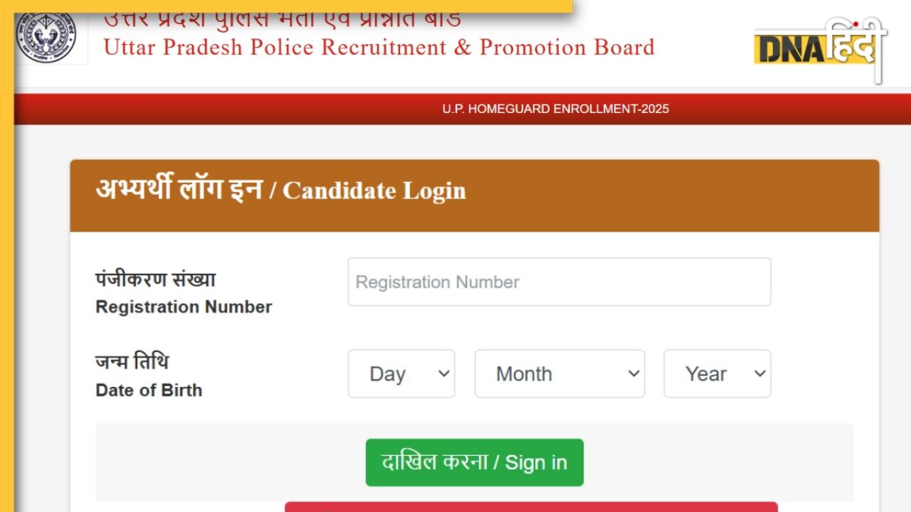The height and width of the screenshot is (512, 911).
Task: Click the English Registration Number label
Action: [x=184, y=307]
